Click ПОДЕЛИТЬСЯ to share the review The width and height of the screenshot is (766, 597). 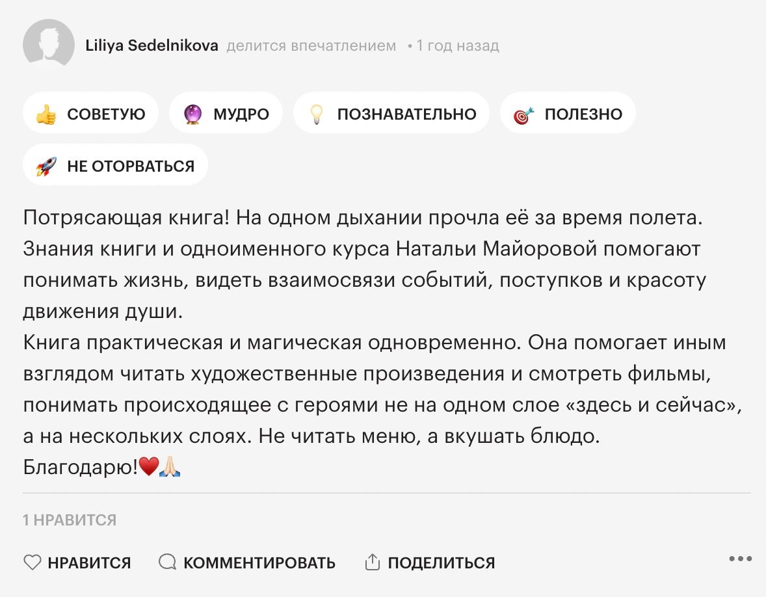(x=441, y=563)
